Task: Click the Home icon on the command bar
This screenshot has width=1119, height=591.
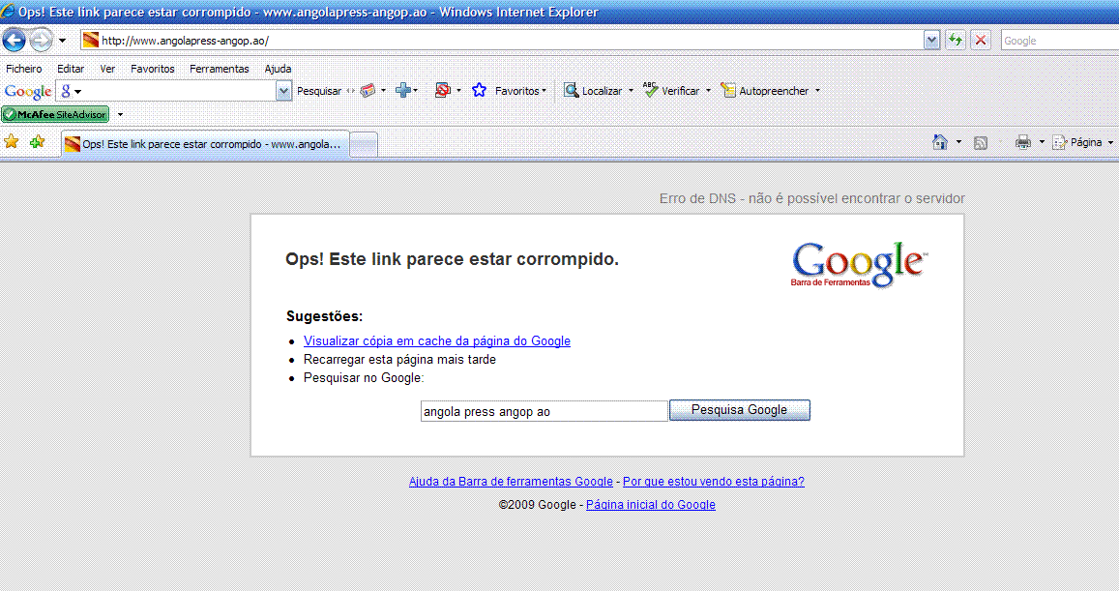Action: tap(939, 141)
